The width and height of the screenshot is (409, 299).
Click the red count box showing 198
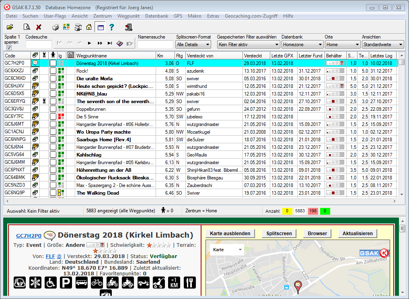point(313,211)
